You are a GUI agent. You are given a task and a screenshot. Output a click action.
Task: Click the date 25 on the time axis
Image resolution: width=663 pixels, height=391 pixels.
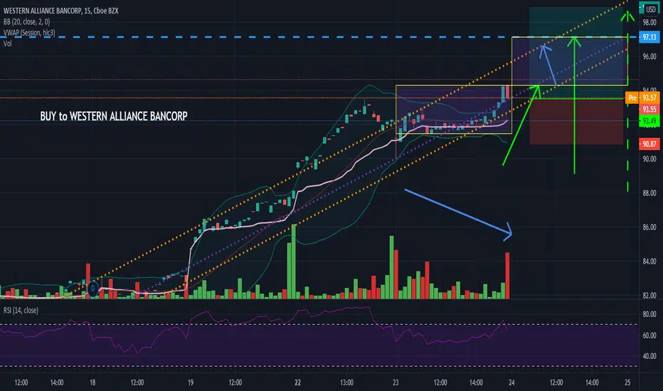coord(627,382)
